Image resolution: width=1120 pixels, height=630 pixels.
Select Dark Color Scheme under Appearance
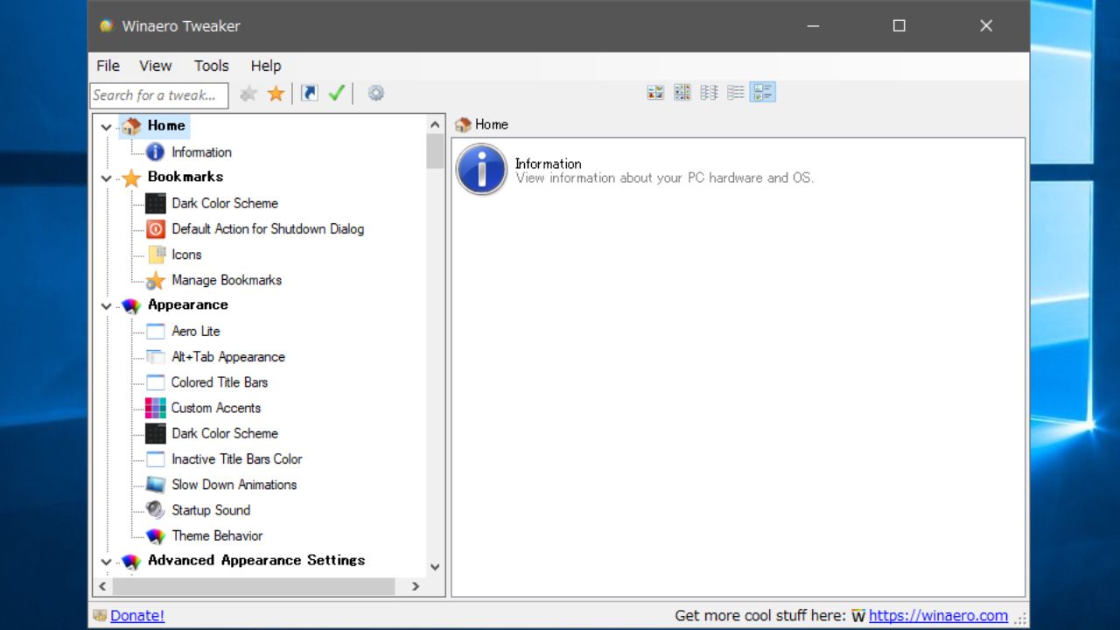225,434
